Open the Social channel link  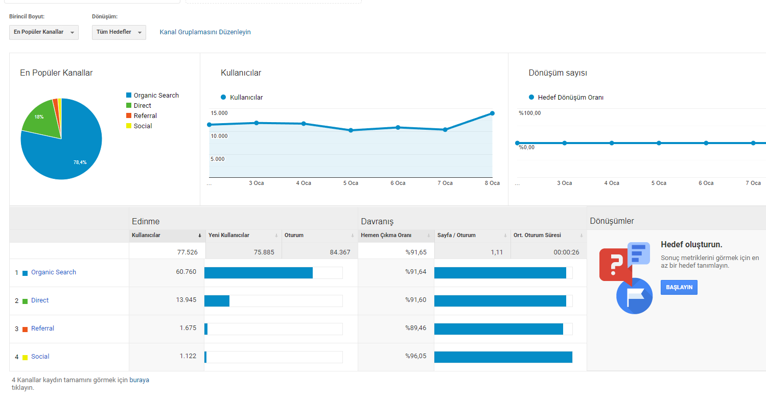40,357
